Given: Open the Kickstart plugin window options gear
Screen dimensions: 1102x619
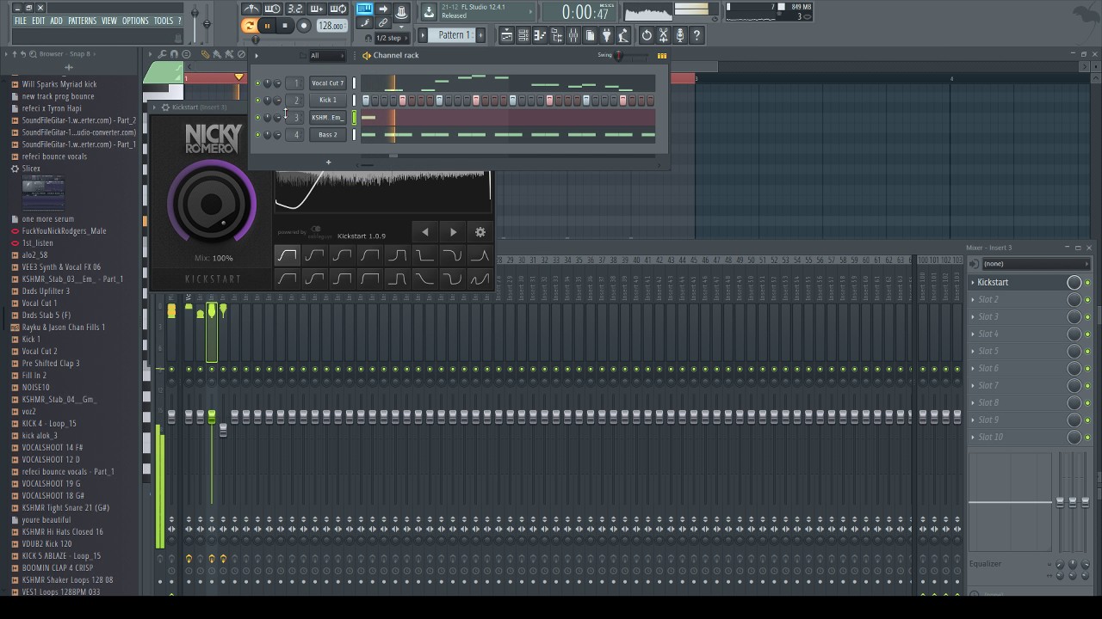Looking at the screenshot, I should point(165,107).
